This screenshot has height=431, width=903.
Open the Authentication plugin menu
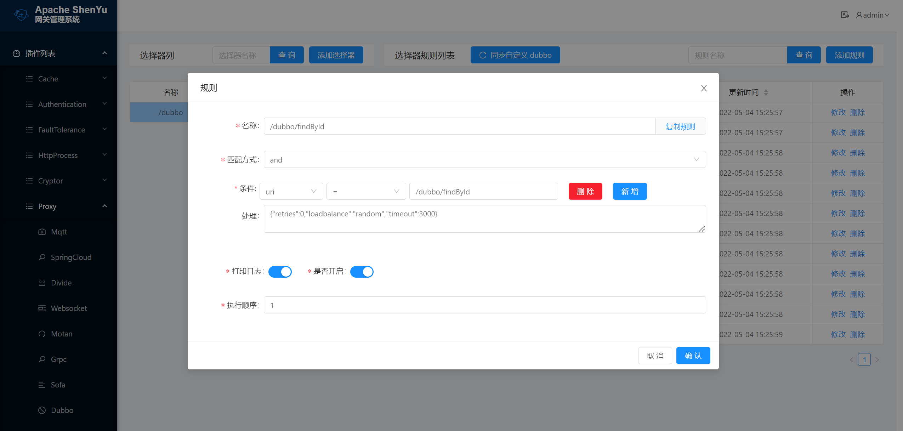[x=62, y=104]
